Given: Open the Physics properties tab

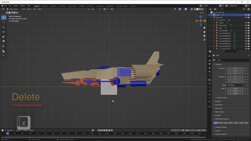Looking at the screenshot, I should pos(209,91).
